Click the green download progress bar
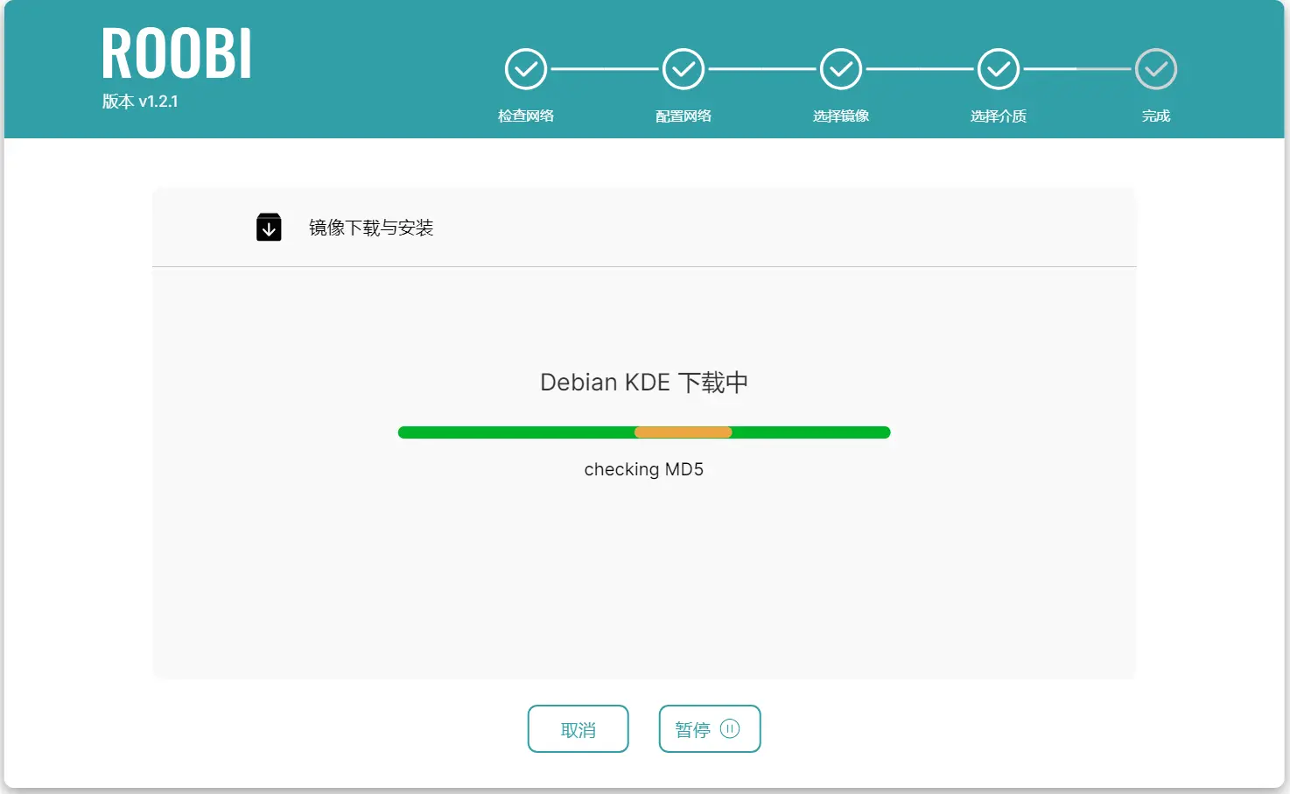Viewport: 1290px width, 794px height. (644, 432)
